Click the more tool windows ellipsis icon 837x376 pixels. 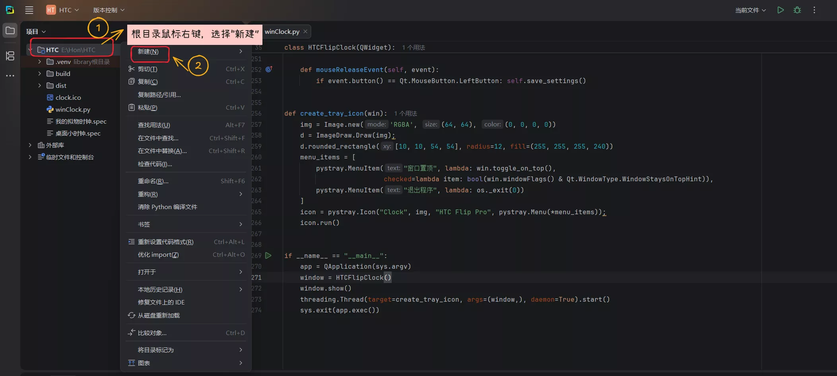pos(10,76)
